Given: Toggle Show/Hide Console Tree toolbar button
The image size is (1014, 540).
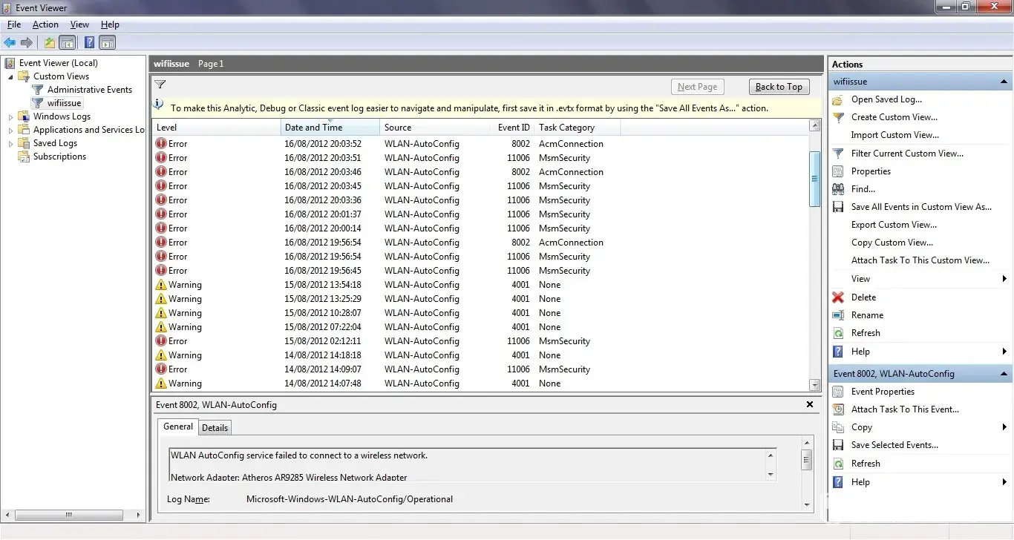Looking at the screenshot, I should coord(68,43).
